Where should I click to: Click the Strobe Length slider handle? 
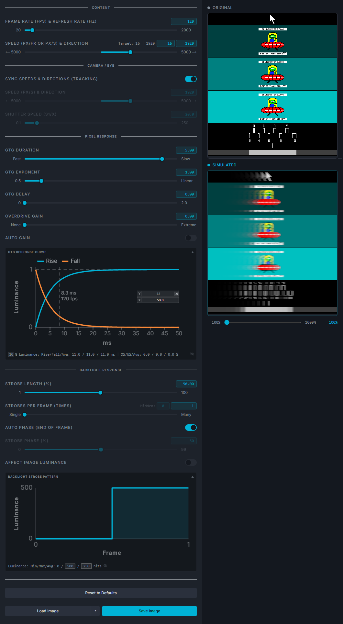click(100, 393)
